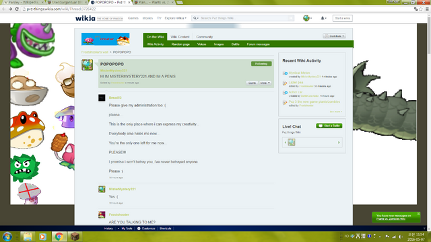Click the Wikia logo
The width and height of the screenshot is (431, 242).
pyautogui.click(x=86, y=18)
